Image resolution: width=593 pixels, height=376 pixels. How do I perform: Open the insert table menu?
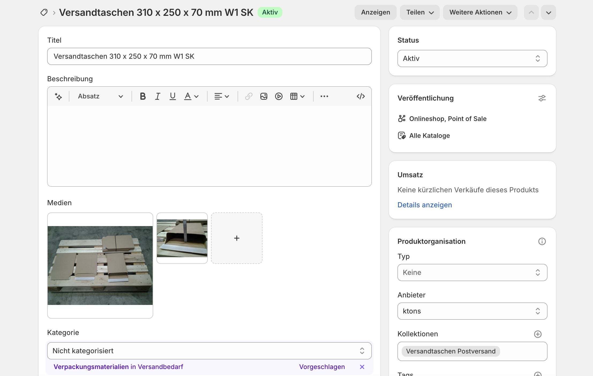pos(297,96)
